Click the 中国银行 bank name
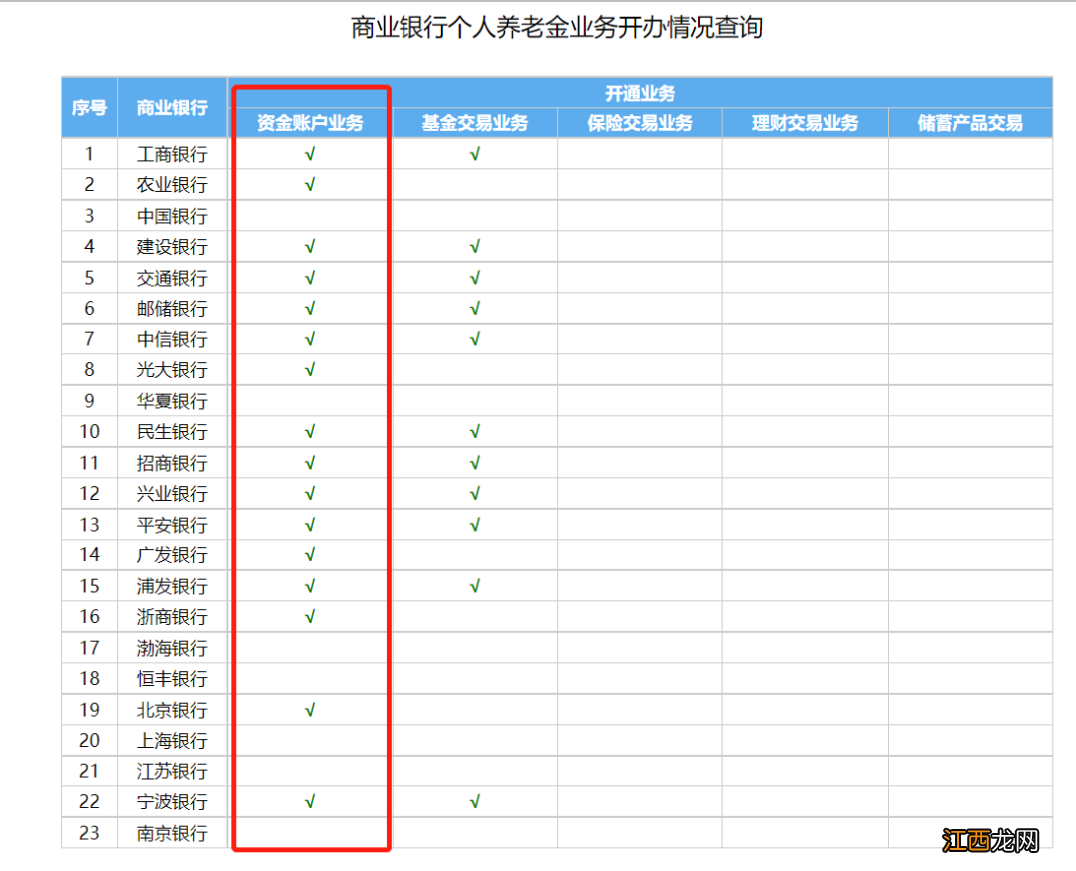The width and height of the screenshot is (1076, 871). (172, 215)
